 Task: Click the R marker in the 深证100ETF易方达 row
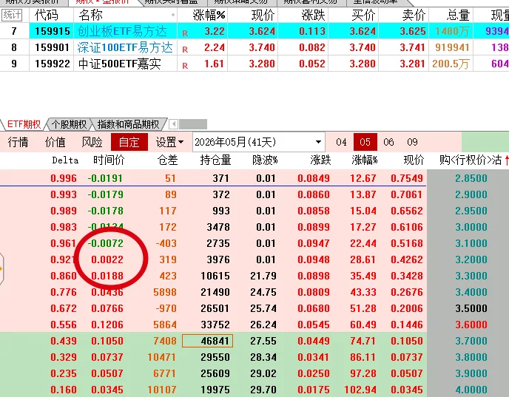point(185,50)
